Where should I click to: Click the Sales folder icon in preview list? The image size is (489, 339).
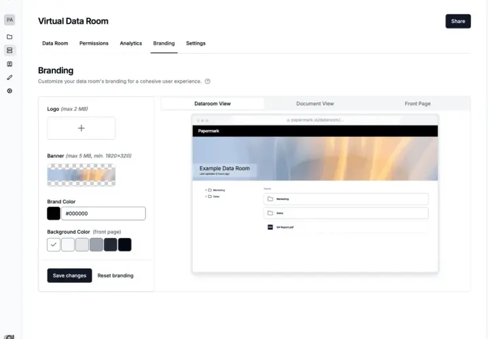[270, 213]
